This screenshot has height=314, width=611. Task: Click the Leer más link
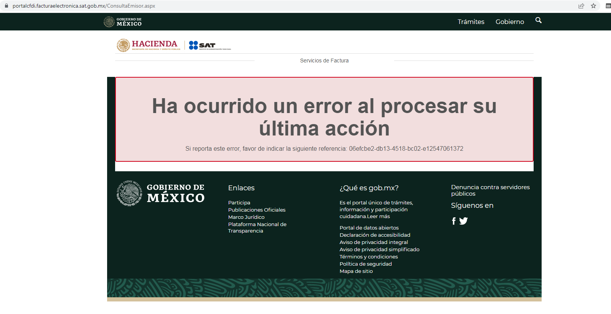pyautogui.click(x=378, y=216)
